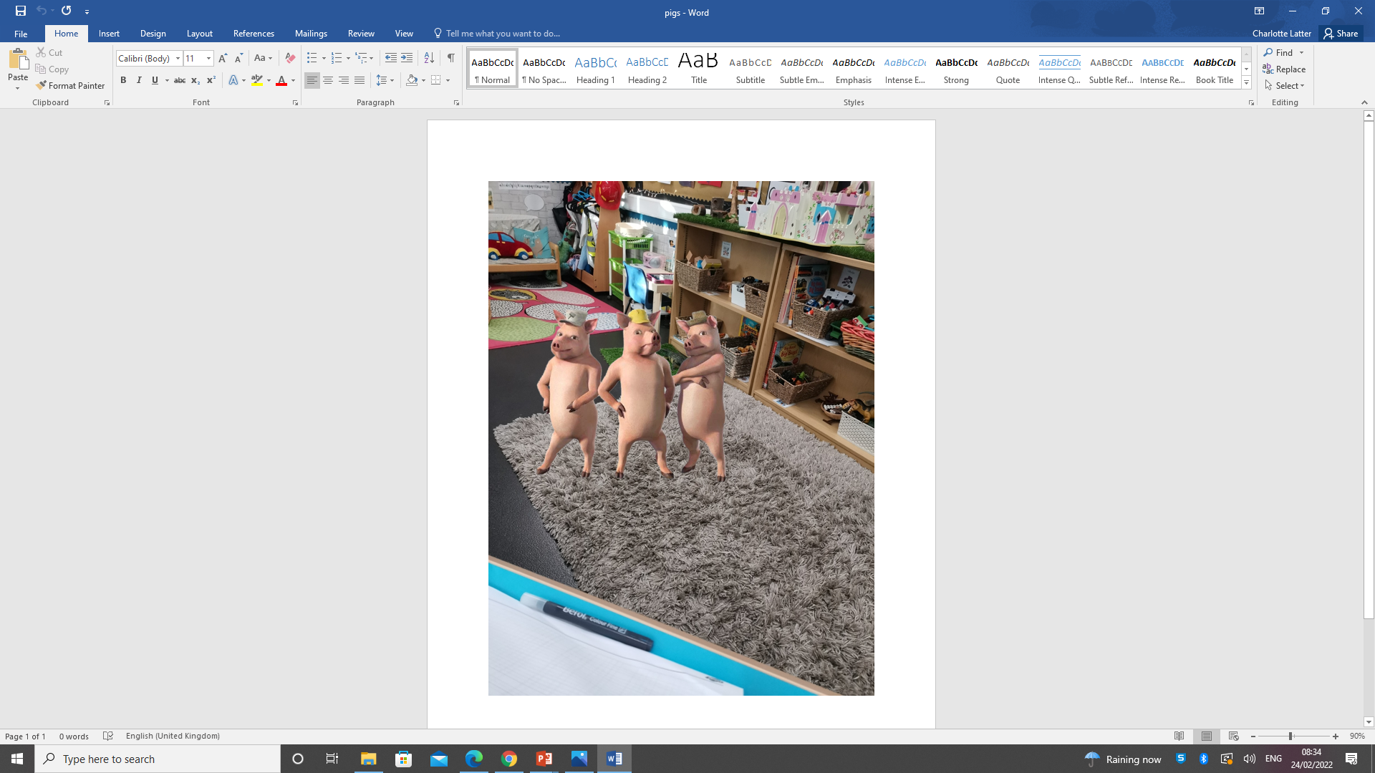Open the font color dropdown arrow
The height and width of the screenshot is (773, 1375).
(293, 80)
